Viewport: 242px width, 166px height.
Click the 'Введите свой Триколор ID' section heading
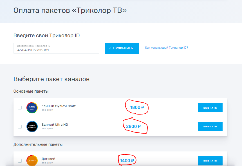[46, 36]
